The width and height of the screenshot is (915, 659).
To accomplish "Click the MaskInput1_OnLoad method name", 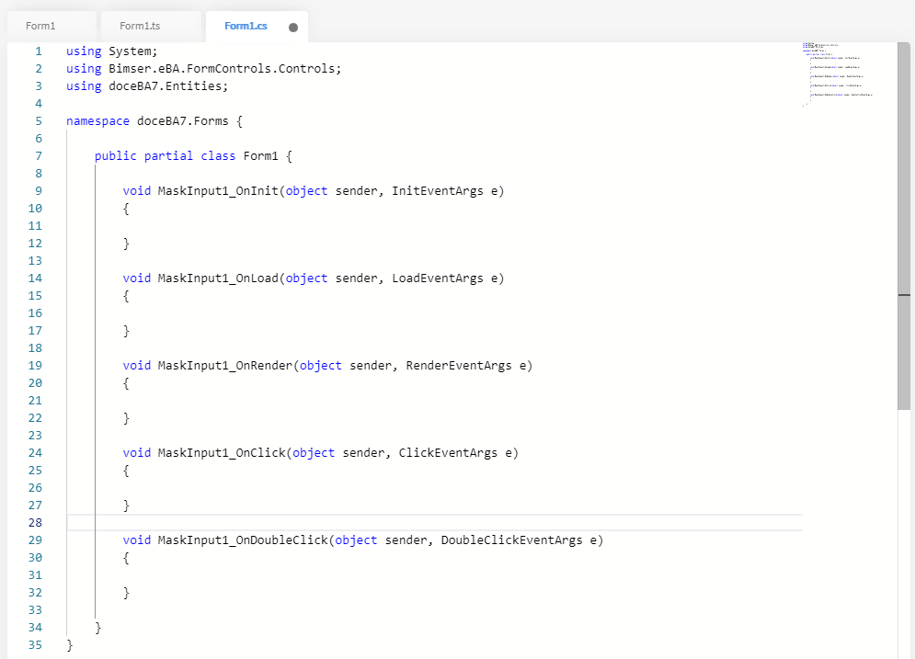I will 218,278.
